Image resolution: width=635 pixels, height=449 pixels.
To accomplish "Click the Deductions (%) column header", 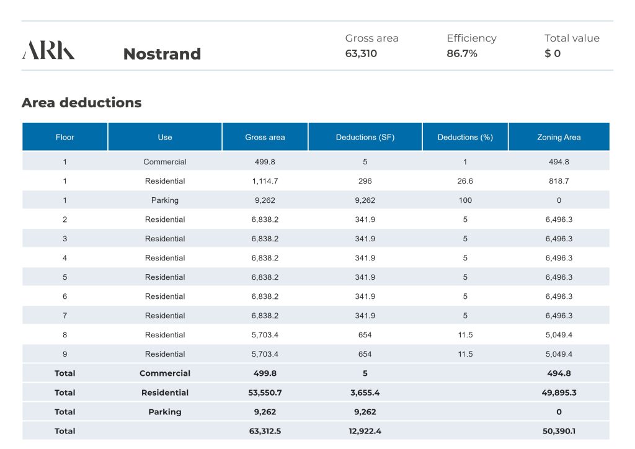I will pos(465,137).
